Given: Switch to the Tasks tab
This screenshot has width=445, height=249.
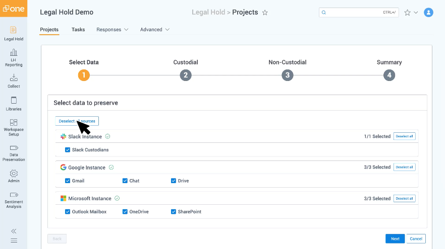Looking at the screenshot, I should pyautogui.click(x=78, y=30).
